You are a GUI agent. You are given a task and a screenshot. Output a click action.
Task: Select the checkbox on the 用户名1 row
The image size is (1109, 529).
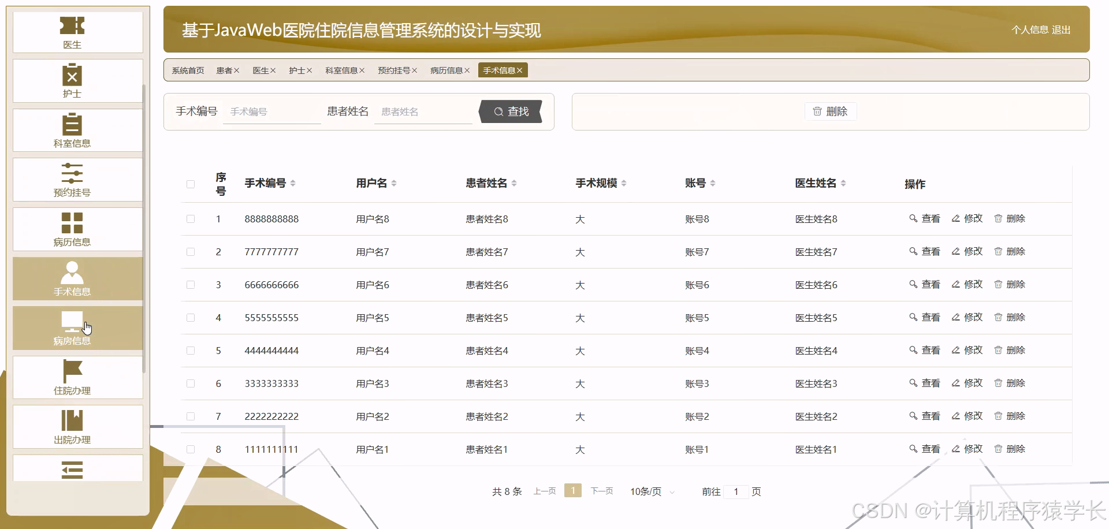(x=191, y=449)
